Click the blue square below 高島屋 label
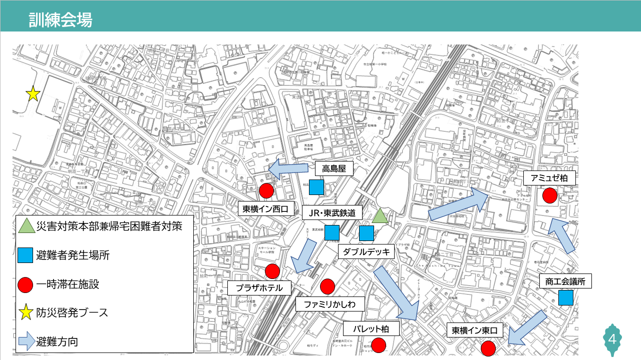 tap(316, 187)
